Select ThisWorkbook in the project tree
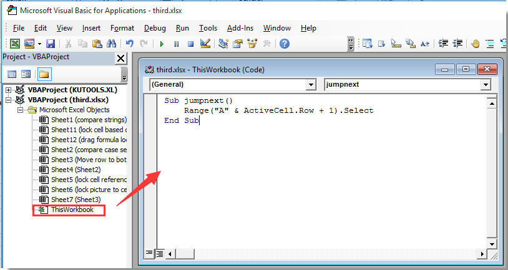 click(x=72, y=210)
